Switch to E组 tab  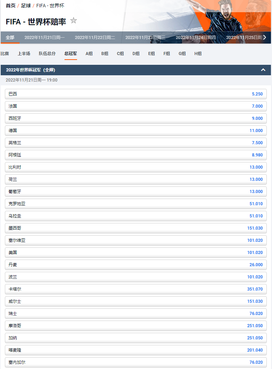[x=151, y=54]
